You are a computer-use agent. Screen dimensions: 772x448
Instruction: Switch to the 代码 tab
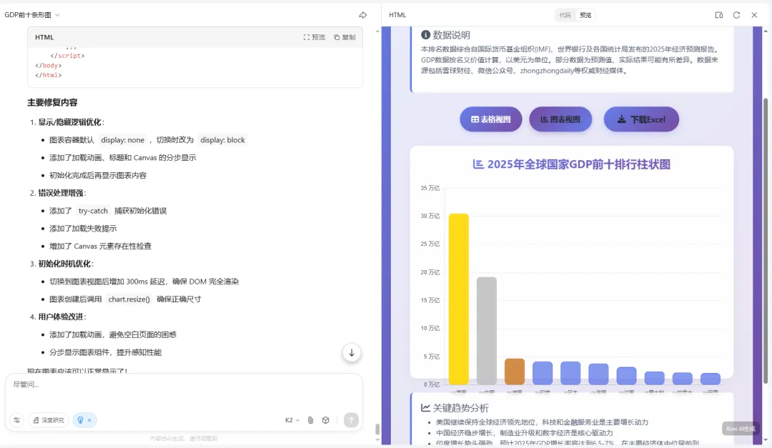pyautogui.click(x=565, y=15)
